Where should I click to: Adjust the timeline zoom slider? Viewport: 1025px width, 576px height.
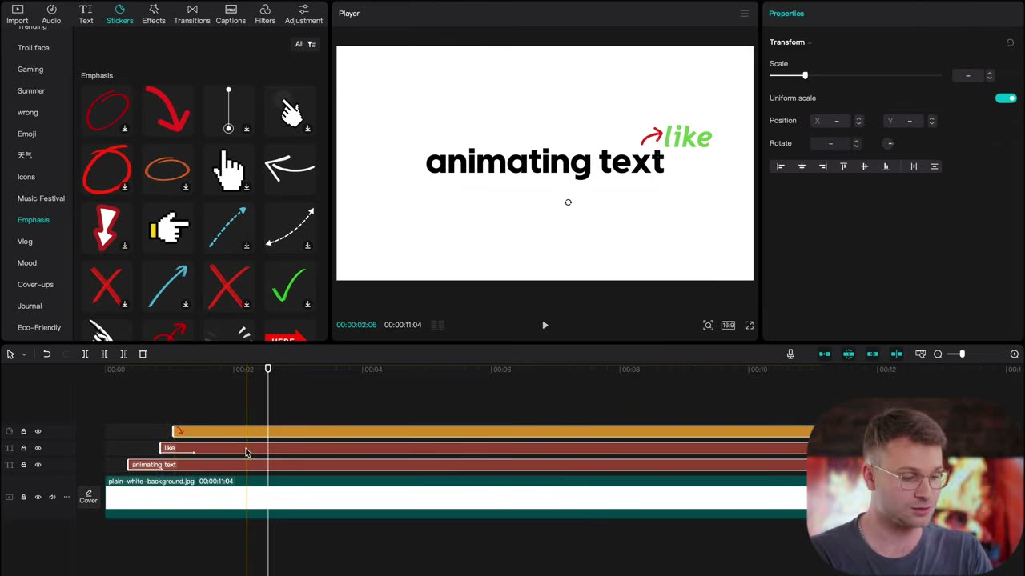(962, 354)
